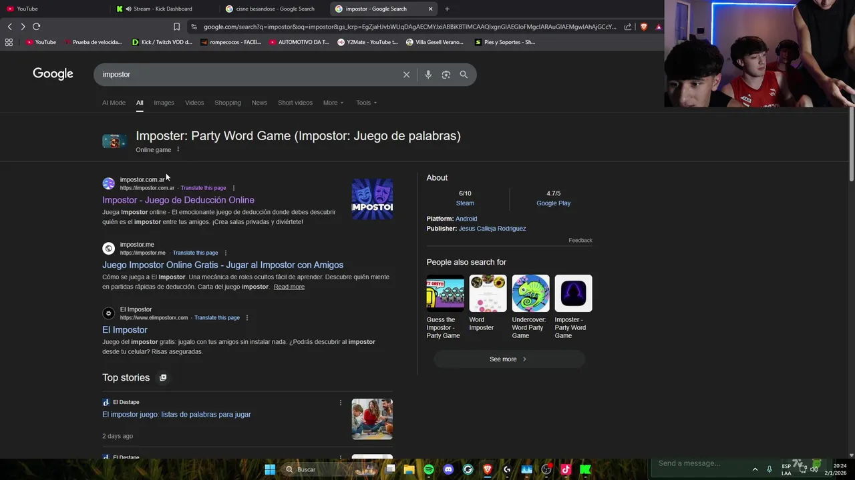Image resolution: width=855 pixels, height=480 pixels.
Task: Open the El impostor juego listas de palabras story
Action: [176, 415]
